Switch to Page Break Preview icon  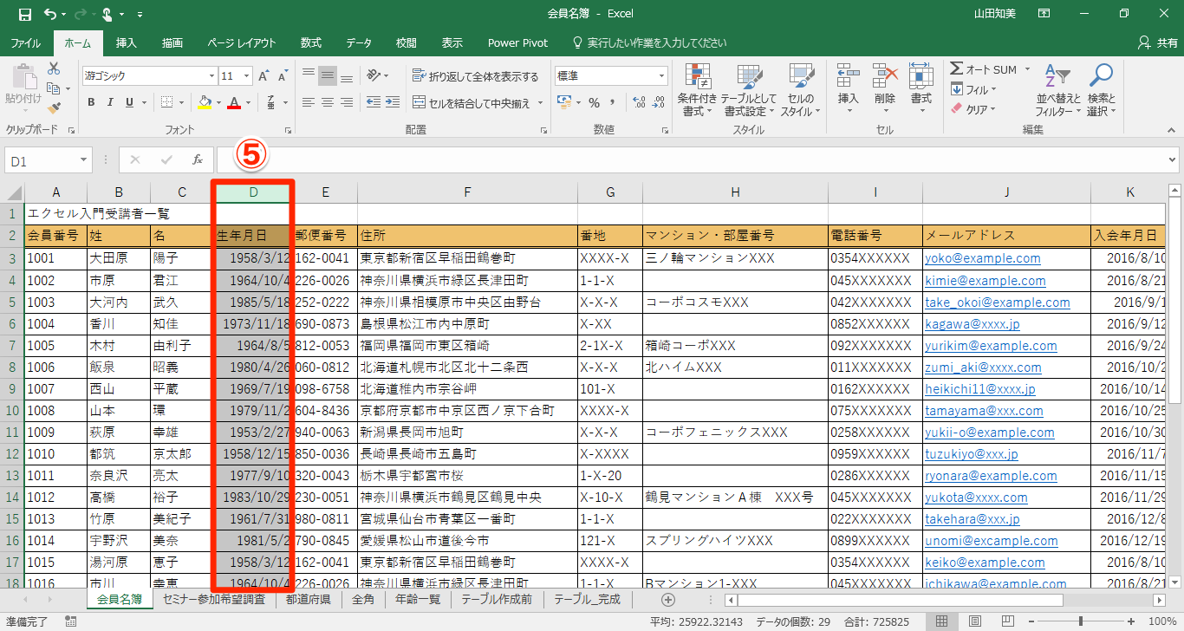pyautogui.click(x=1007, y=621)
